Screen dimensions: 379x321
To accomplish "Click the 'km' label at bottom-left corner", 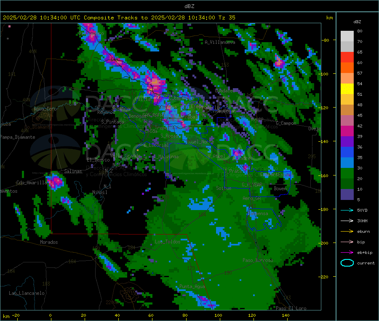I will click(6, 316).
